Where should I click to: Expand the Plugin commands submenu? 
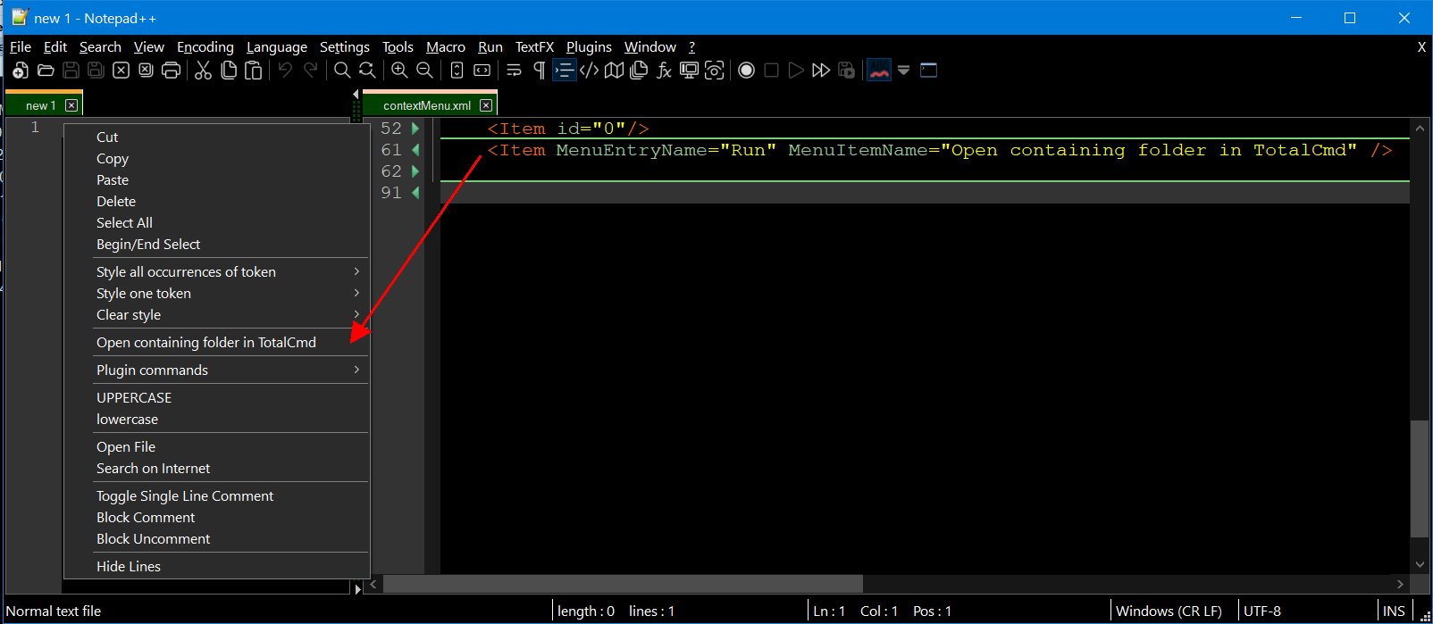tap(216, 370)
